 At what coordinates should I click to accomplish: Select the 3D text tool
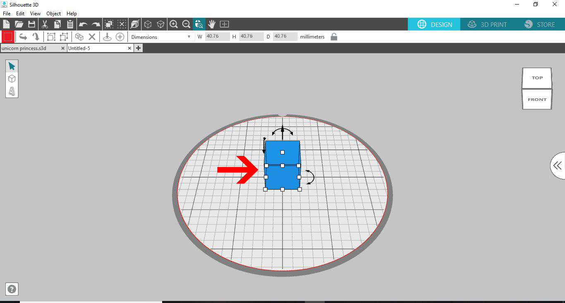pos(12,91)
